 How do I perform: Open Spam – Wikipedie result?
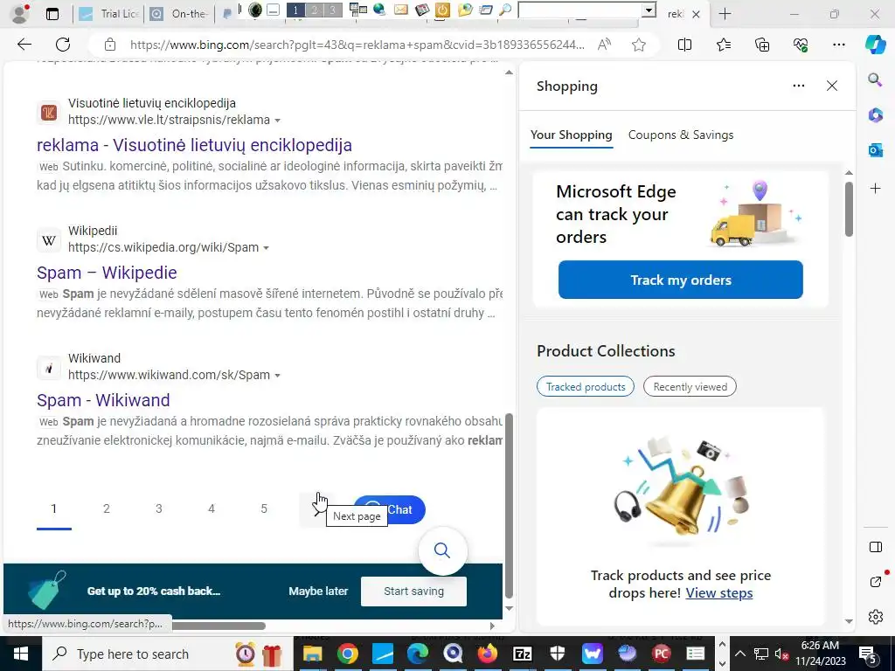click(x=107, y=273)
